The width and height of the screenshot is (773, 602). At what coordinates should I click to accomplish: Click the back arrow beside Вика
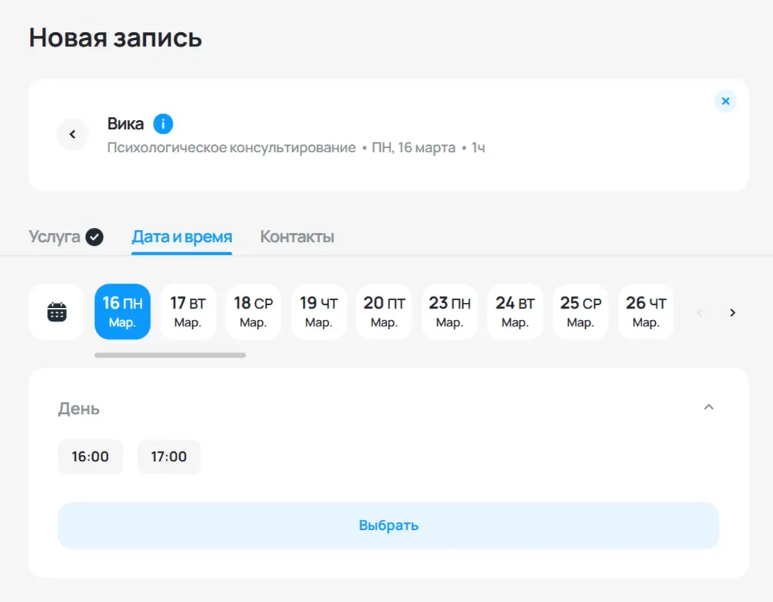[x=72, y=134]
